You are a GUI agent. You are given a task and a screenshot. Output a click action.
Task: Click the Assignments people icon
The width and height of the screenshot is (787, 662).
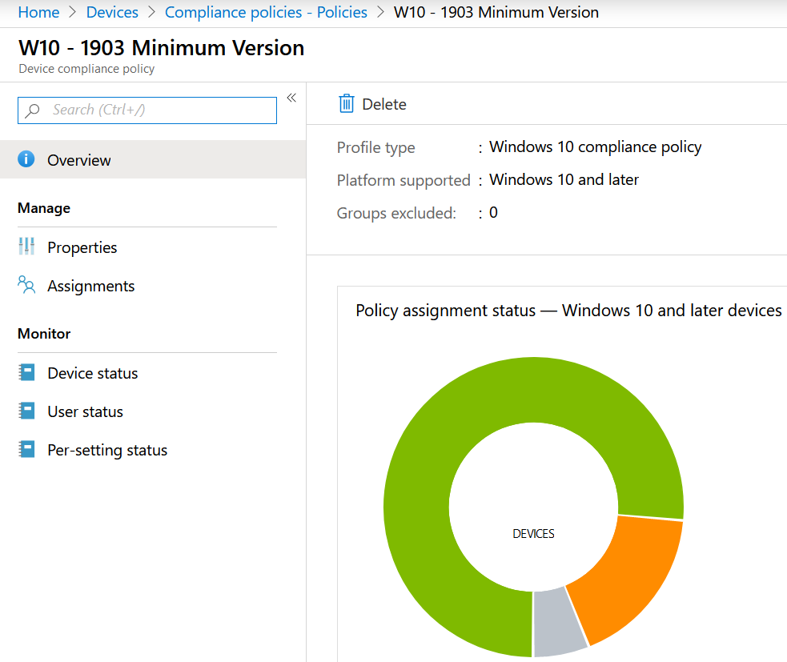26,285
